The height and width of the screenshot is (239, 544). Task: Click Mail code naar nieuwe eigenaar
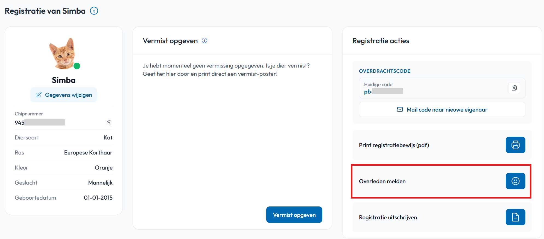coord(442,109)
